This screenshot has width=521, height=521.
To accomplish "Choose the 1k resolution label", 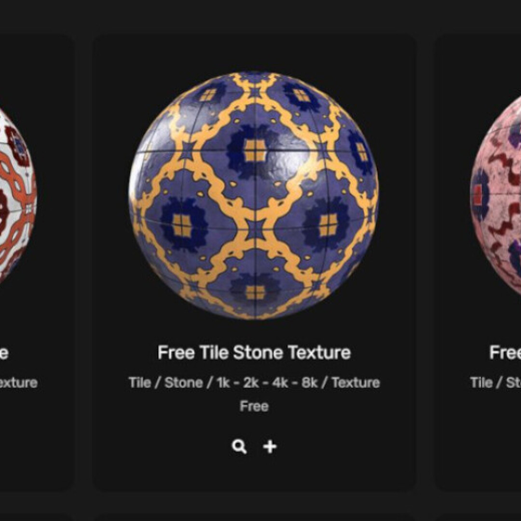I will click(223, 383).
